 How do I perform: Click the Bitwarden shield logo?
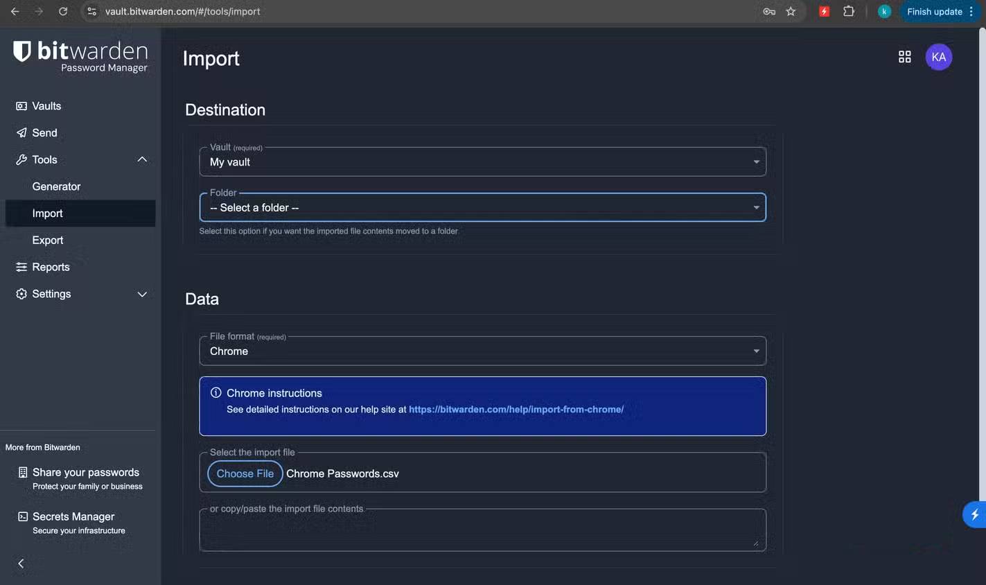[x=22, y=51]
